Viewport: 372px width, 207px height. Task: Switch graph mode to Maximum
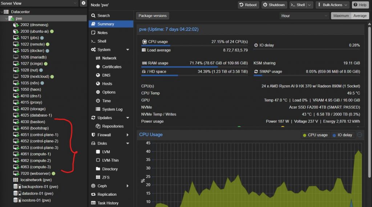coord(341,16)
